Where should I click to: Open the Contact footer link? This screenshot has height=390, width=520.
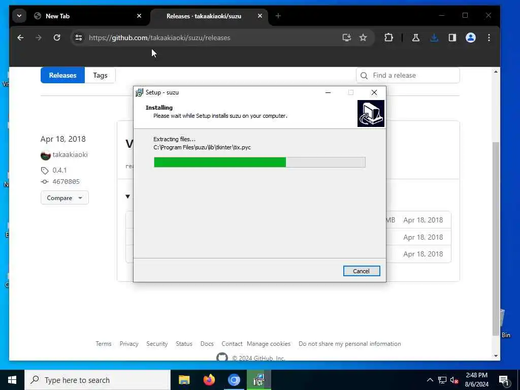coord(232,344)
